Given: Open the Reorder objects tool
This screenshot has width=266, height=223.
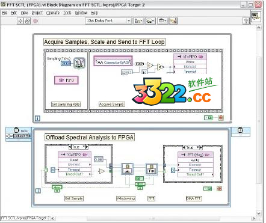Looking at the screenshot, I should [162, 21].
